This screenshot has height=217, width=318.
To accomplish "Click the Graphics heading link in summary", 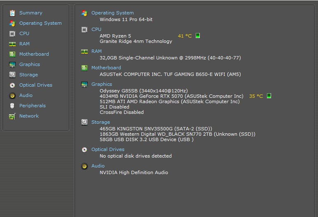I will click(102, 84).
